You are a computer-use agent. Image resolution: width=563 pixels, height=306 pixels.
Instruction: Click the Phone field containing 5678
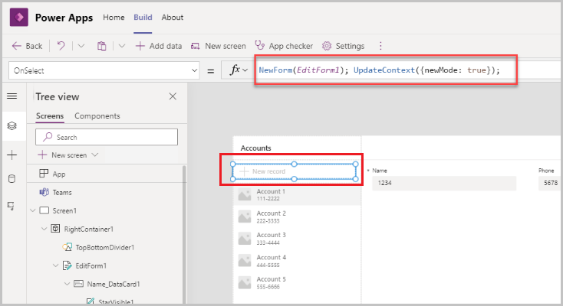click(x=549, y=183)
